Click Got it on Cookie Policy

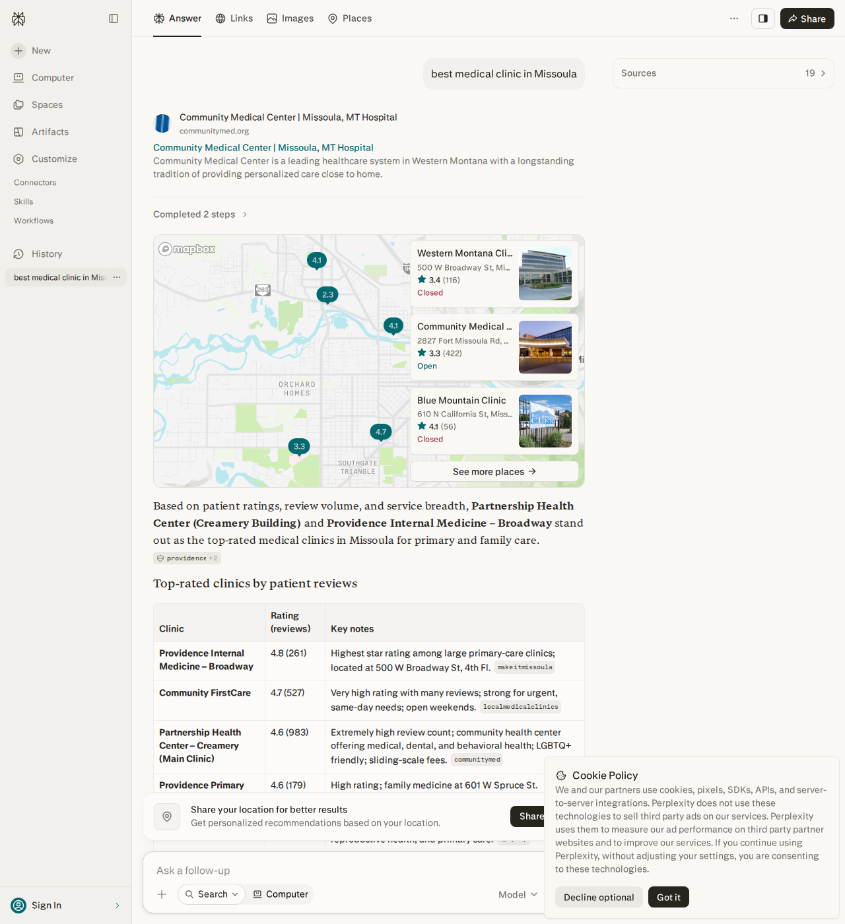pyautogui.click(x=669, y=897)
